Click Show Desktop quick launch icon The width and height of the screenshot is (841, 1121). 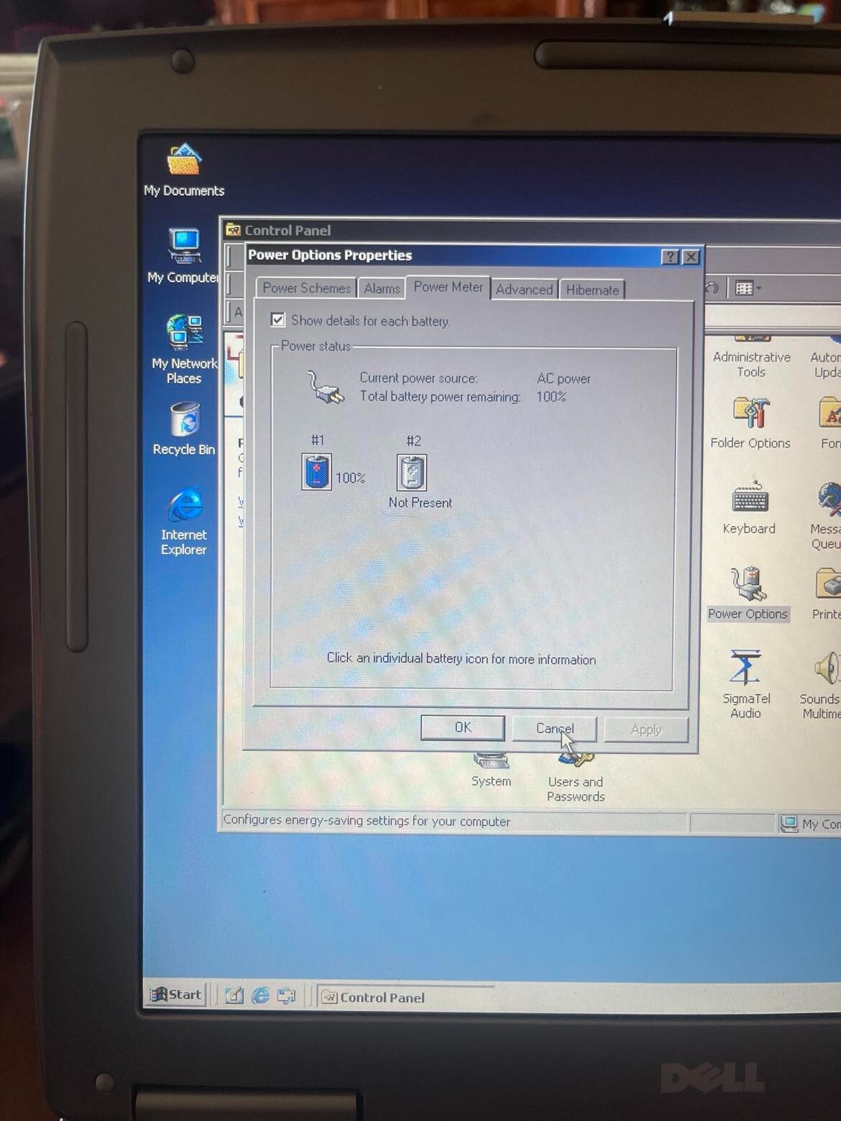pyautogui.click(x=234, y=995)
